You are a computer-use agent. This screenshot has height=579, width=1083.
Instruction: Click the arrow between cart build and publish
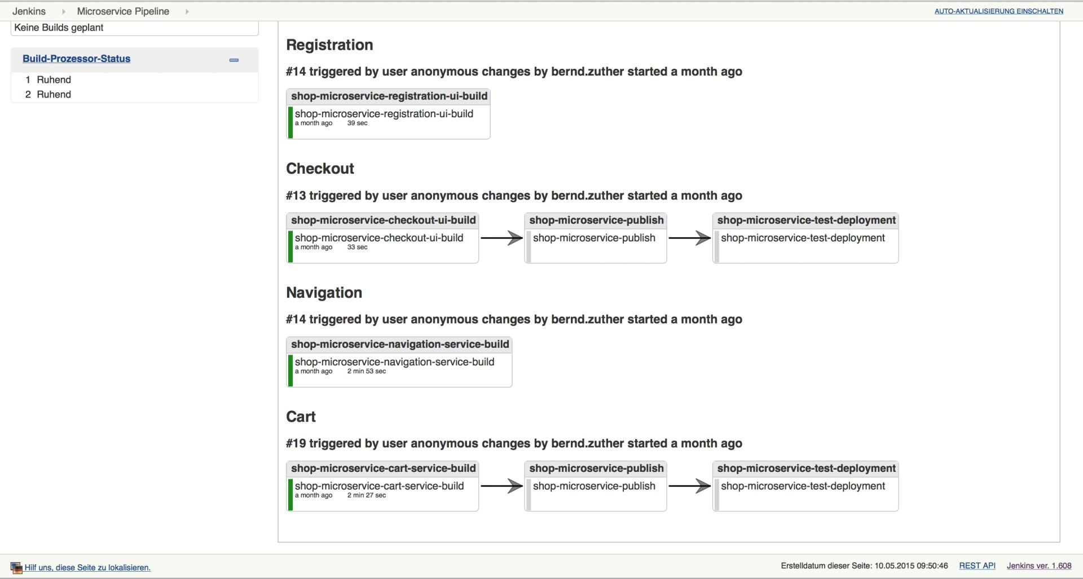click(501, 486)
